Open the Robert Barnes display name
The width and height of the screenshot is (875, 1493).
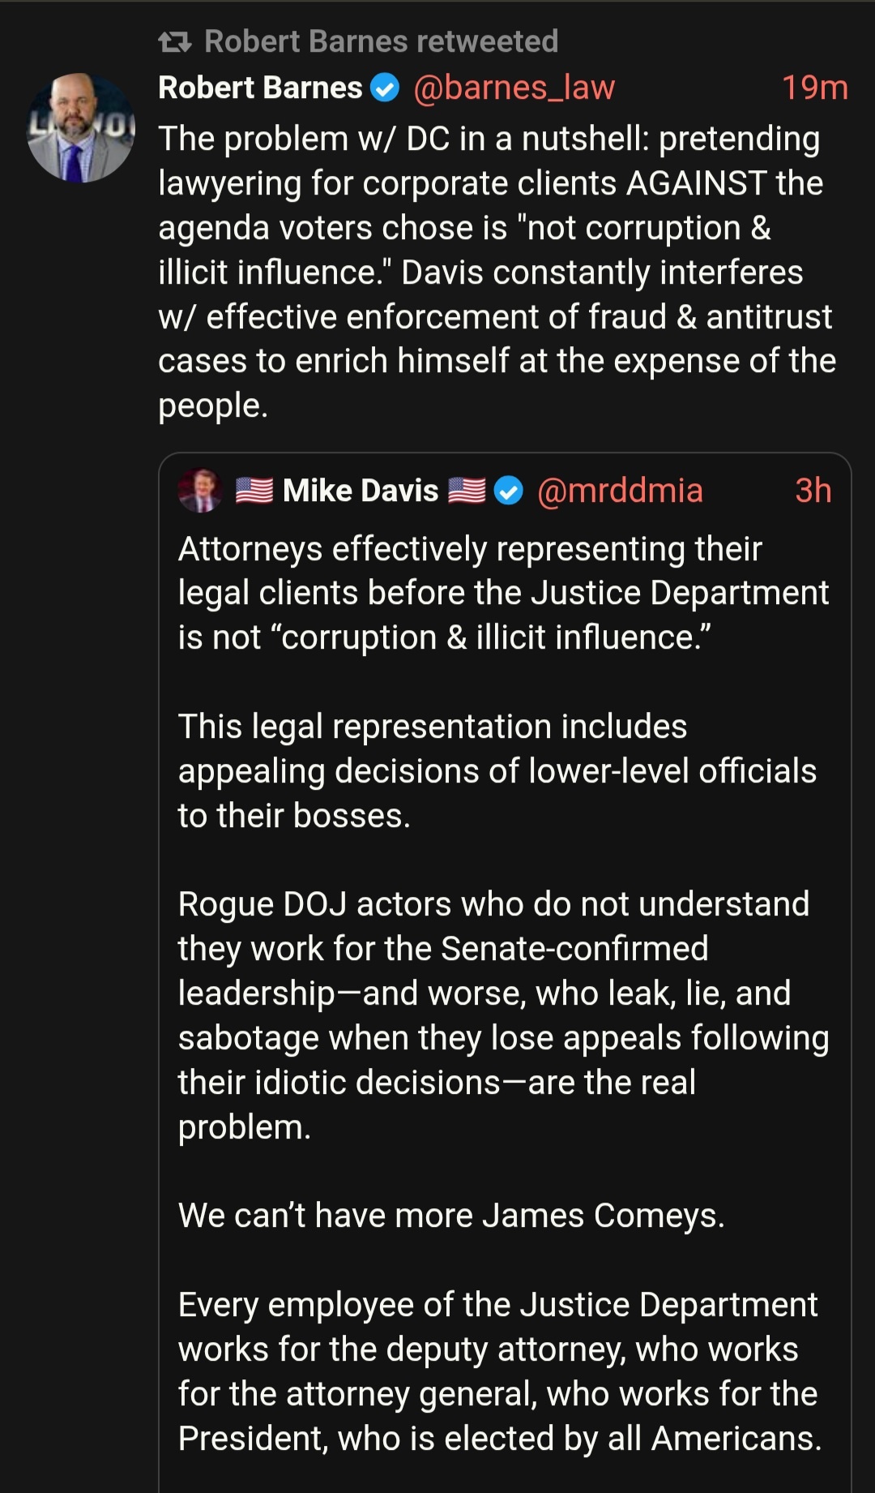point(260,88)
